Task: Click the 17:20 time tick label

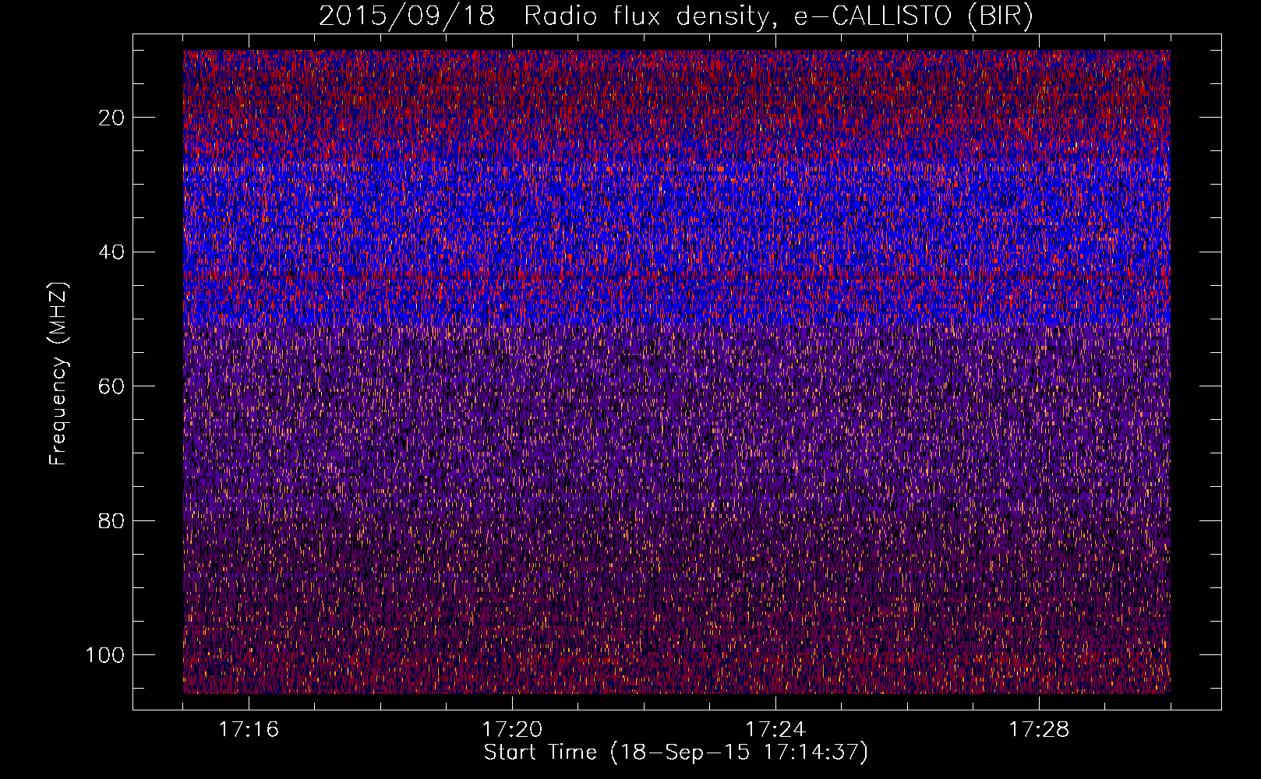Action: 512,730
